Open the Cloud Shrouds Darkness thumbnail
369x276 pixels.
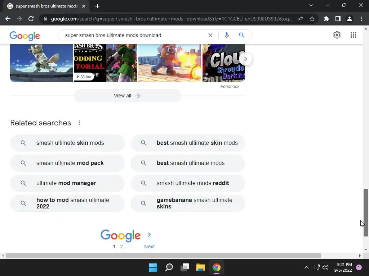(x=223, y=63)
